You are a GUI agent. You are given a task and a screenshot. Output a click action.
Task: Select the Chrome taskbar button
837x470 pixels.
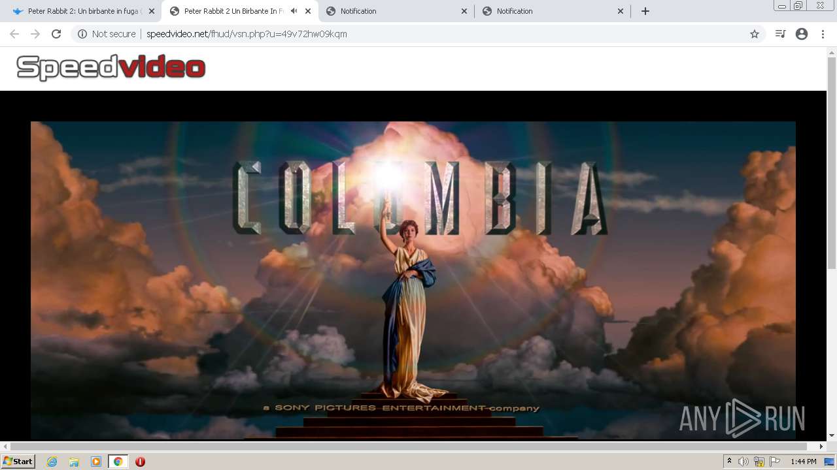[x=118, y=462]
